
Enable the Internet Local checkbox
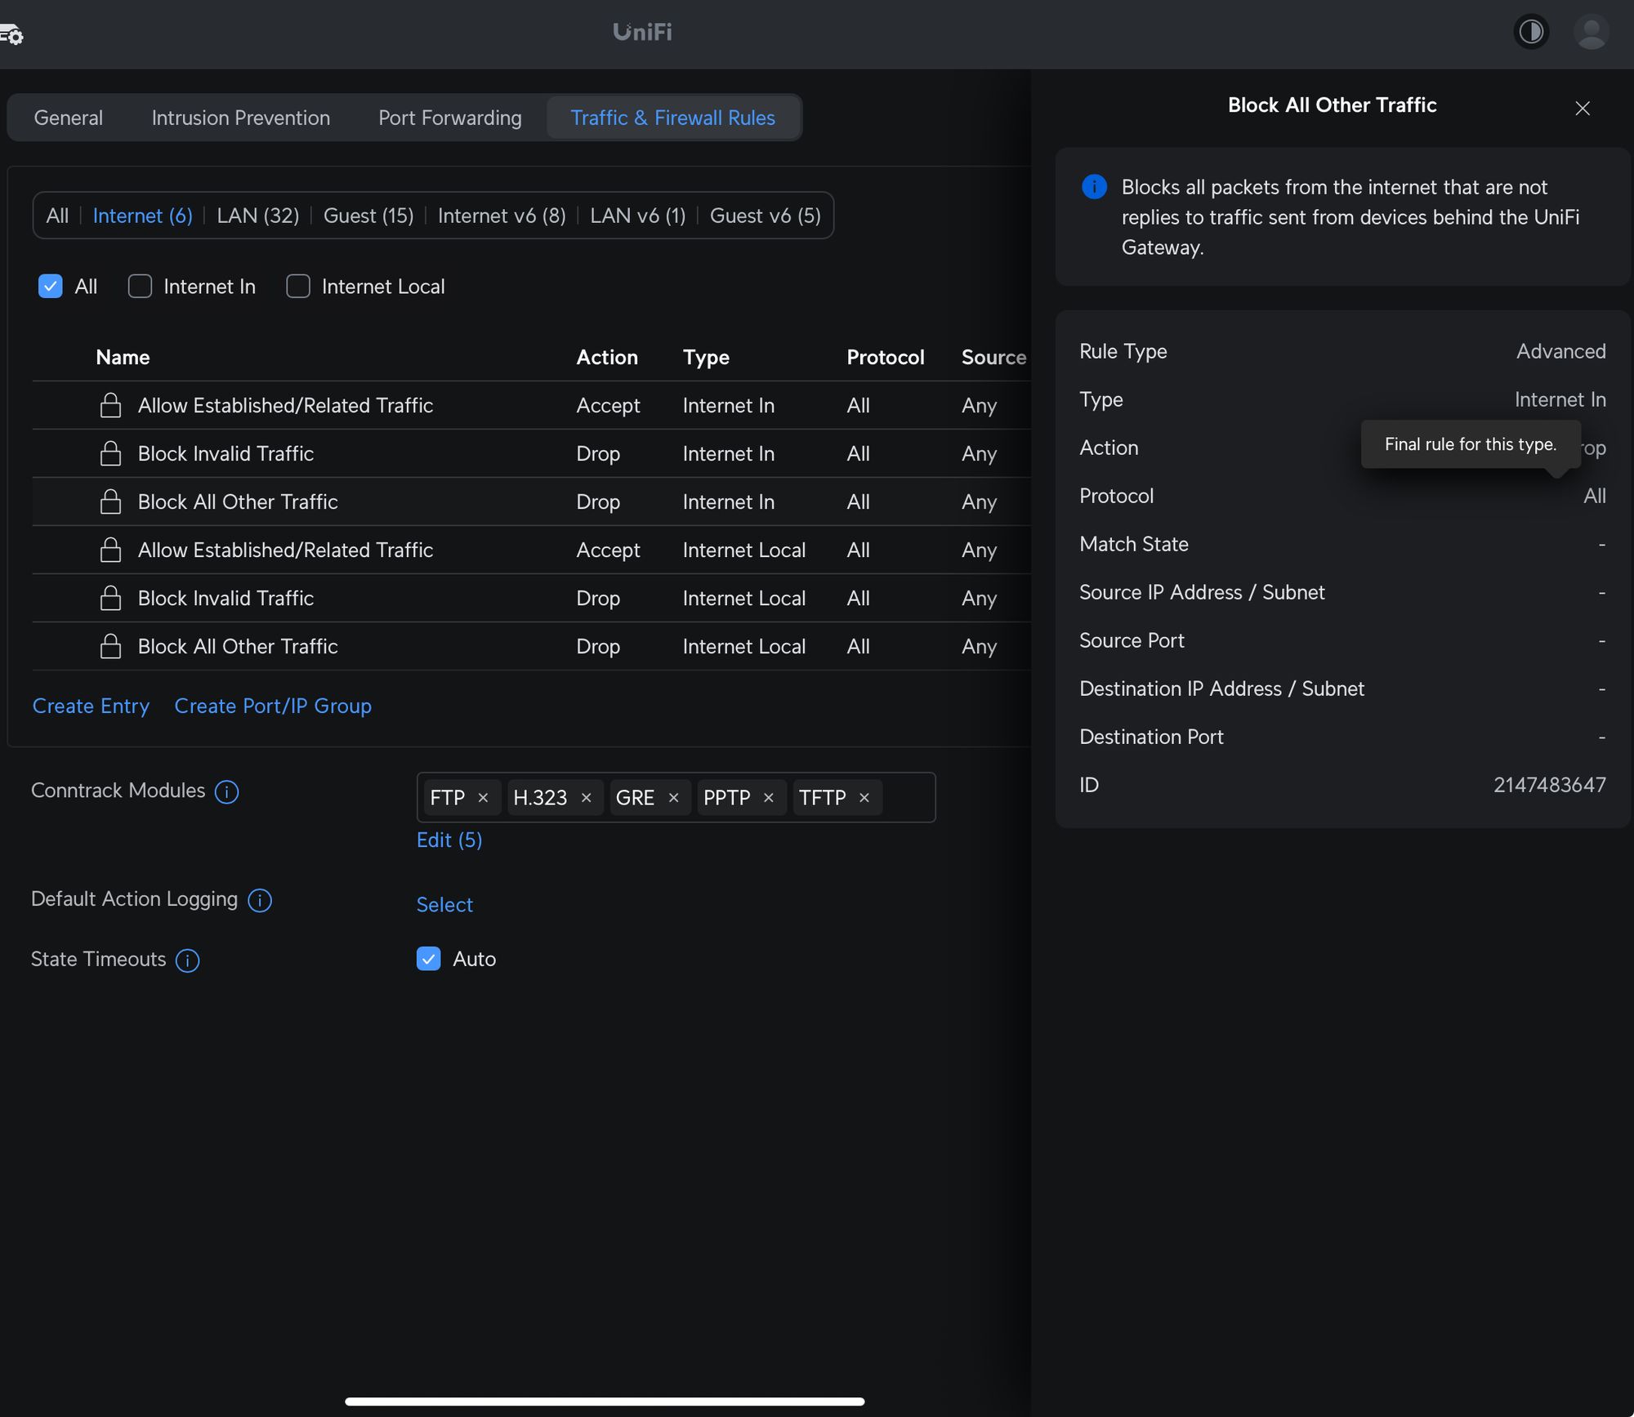point(298,287)
